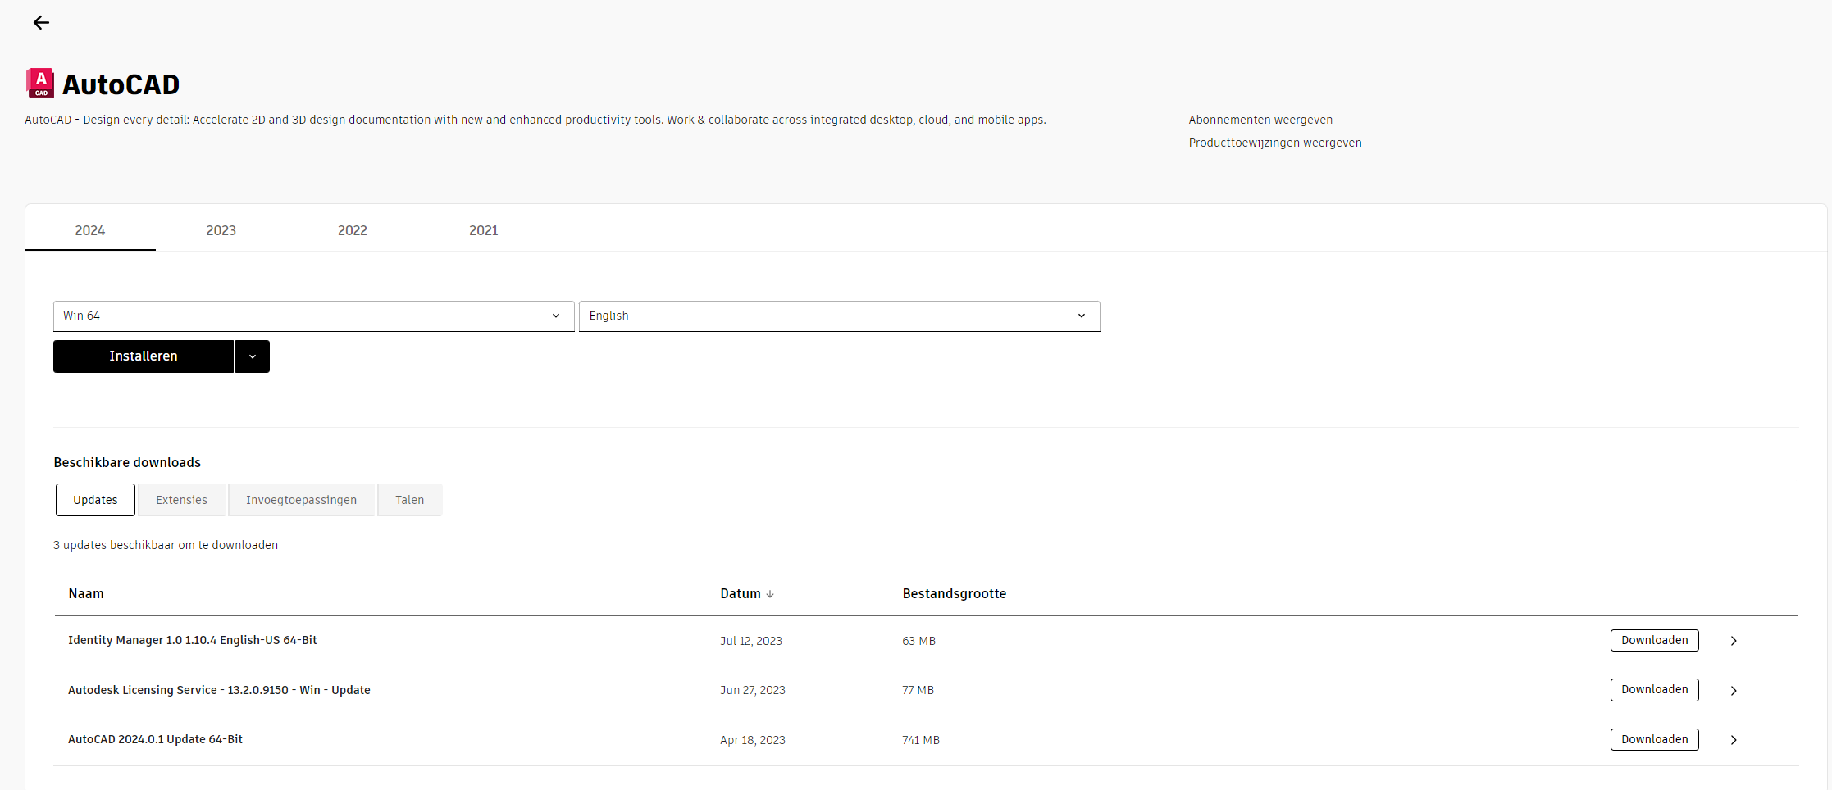This screenshot has width=1832, height=790.
Task: Select the Invoegtoepassingen downloads tab
Action: coord(301,500)
